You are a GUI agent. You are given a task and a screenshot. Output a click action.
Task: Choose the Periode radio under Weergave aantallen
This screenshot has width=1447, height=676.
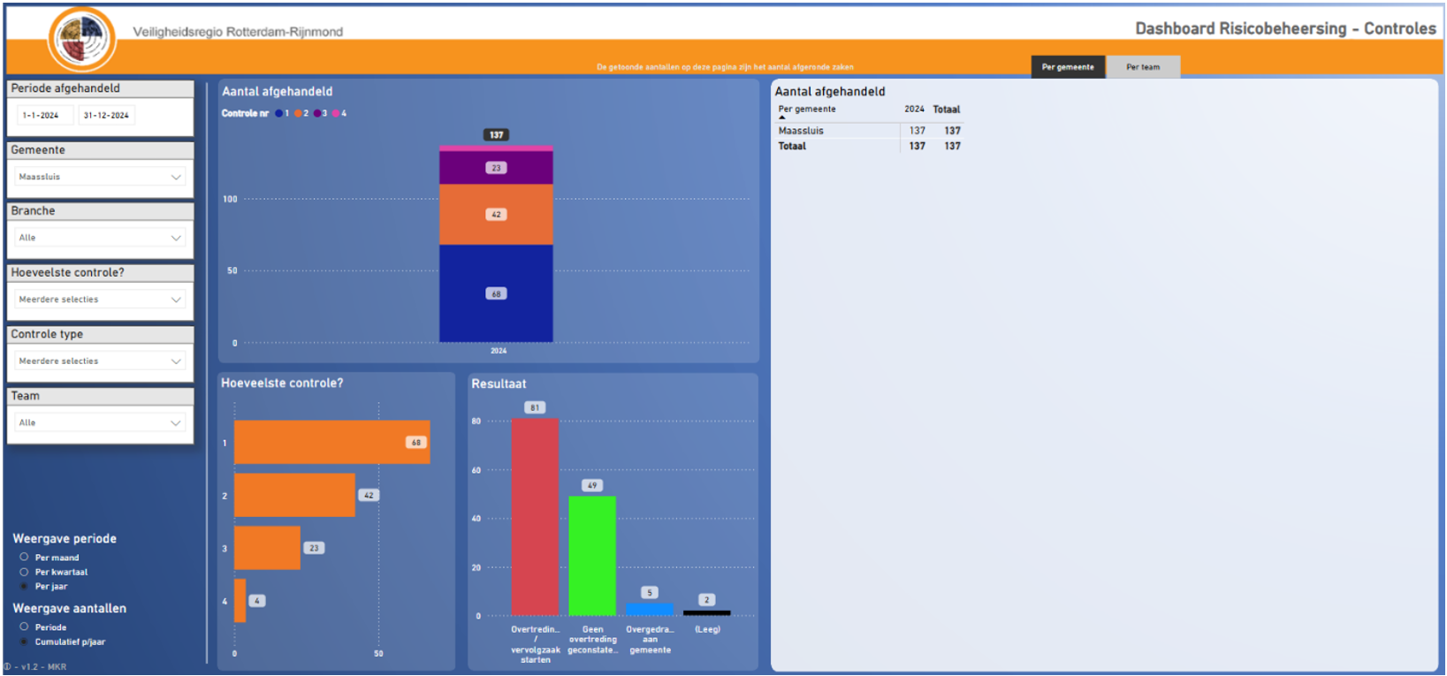[24, 627]
